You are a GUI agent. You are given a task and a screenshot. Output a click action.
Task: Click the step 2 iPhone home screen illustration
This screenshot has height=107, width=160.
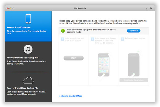(x=104, y=65)
